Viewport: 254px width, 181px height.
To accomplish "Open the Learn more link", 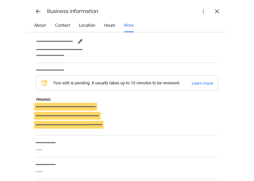I will coord(202,83).
